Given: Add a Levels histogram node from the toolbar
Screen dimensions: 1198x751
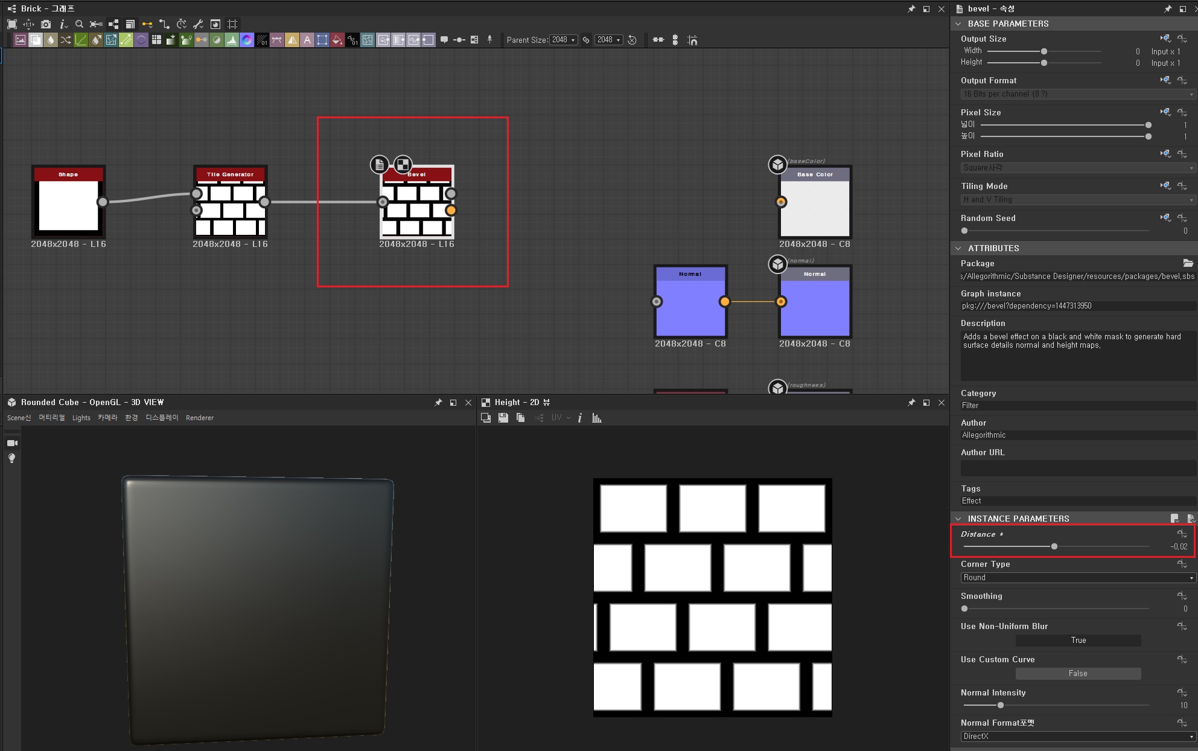Looking at the screenshot, I should [x=232, y=40].
